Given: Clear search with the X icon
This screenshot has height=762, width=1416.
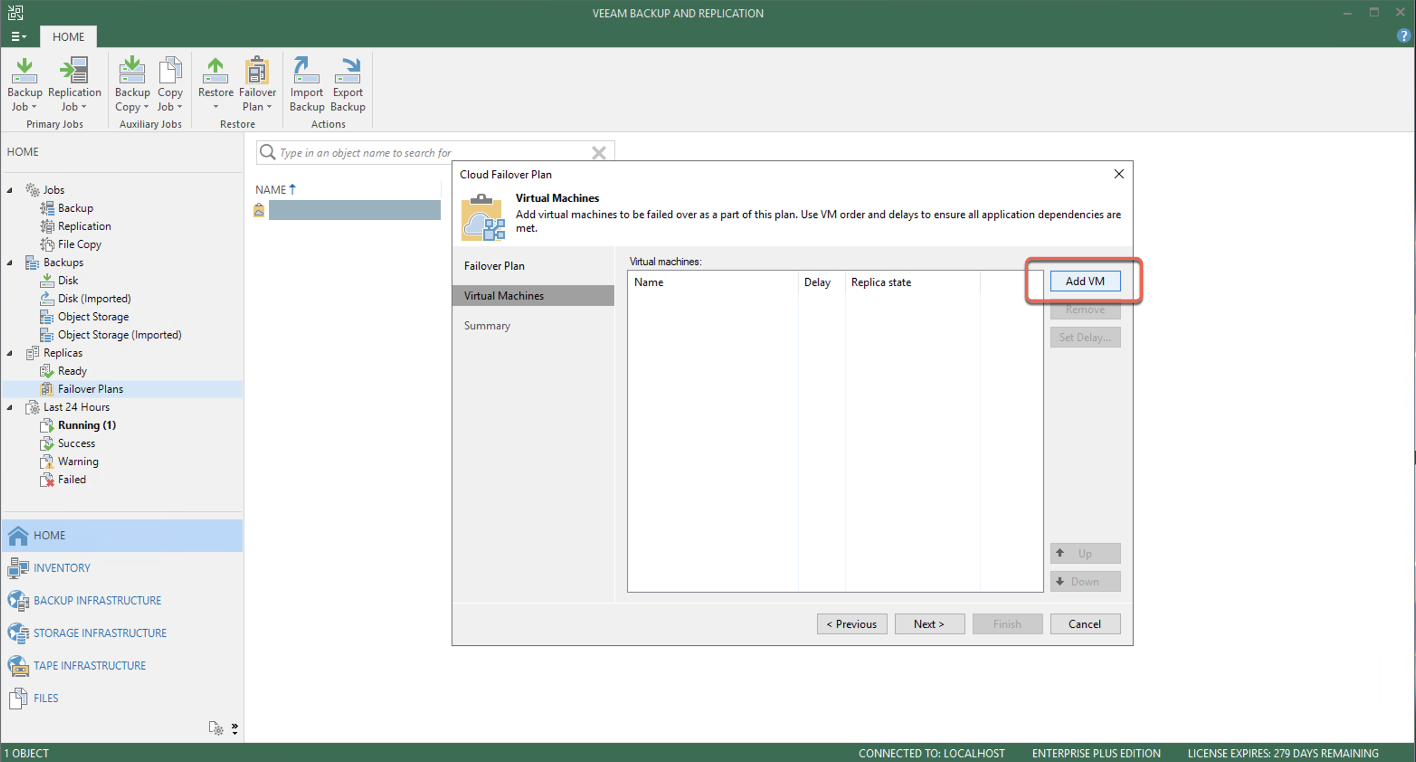Looking at the screenshot, I should pos(598,153).
